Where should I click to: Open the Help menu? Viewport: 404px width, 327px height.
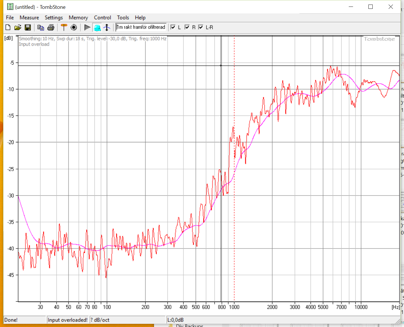coord(140,18)
